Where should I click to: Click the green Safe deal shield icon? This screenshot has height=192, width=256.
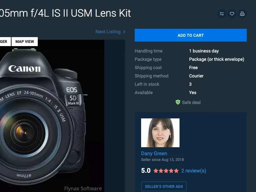pyautogui.click(x=178, y=102)
